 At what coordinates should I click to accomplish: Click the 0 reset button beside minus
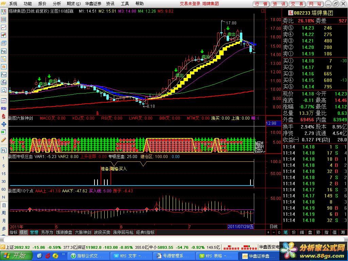(x=279, y=232)
